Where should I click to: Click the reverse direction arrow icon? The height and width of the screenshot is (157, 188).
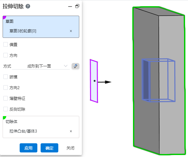click(75, 66)
